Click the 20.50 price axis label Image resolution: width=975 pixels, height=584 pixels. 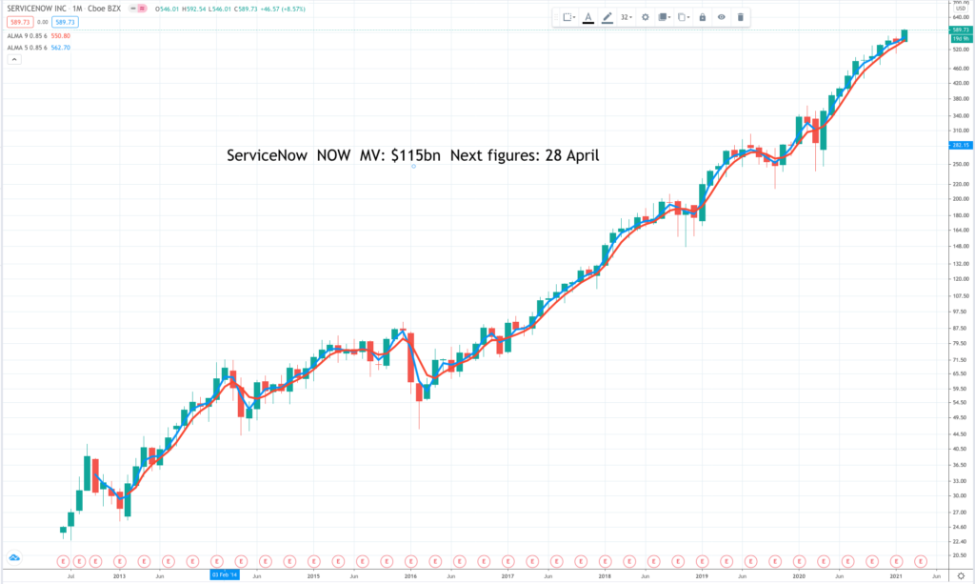tap(961, 555)
